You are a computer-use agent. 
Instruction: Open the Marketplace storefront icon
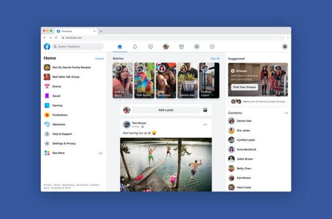tap(181, 47)
